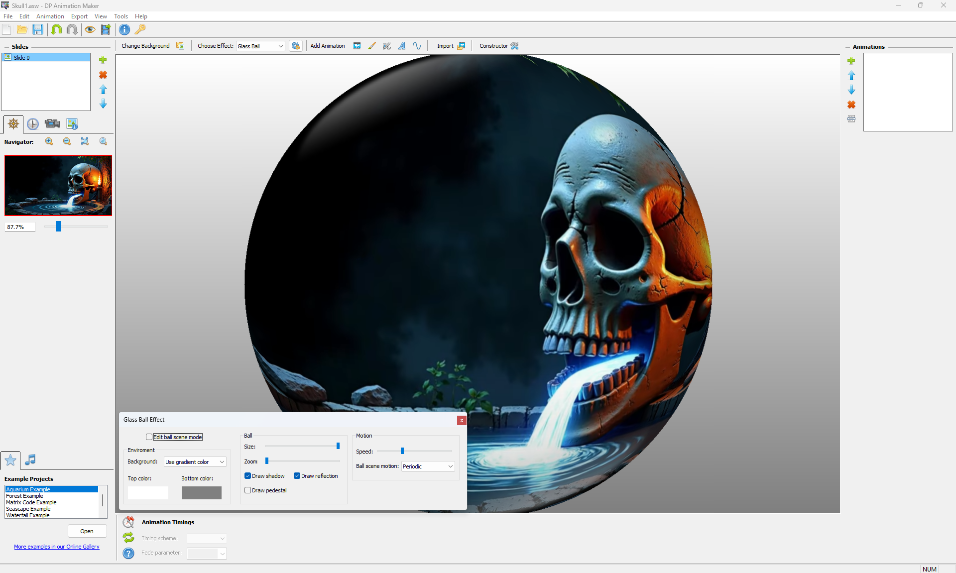Enable Draw pedestal checkbox
Screen dimensions: 956x573
247,490
